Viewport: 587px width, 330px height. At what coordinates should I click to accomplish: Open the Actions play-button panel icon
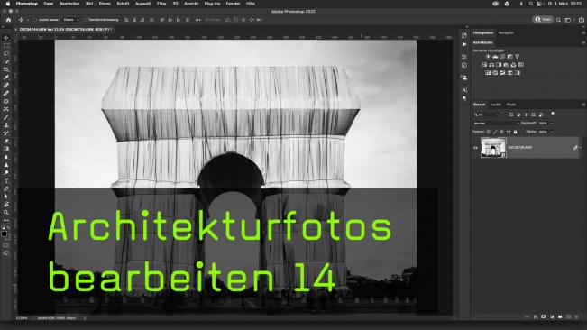(x=464, y=44)
